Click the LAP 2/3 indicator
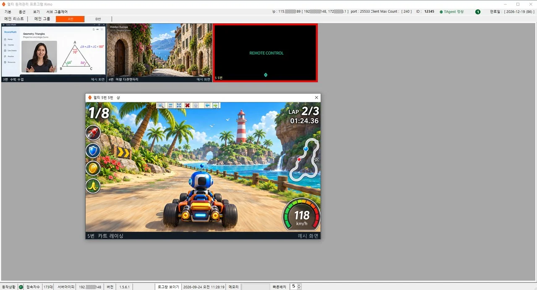Viewport: 537px width, 290px height. coord(304,111)
